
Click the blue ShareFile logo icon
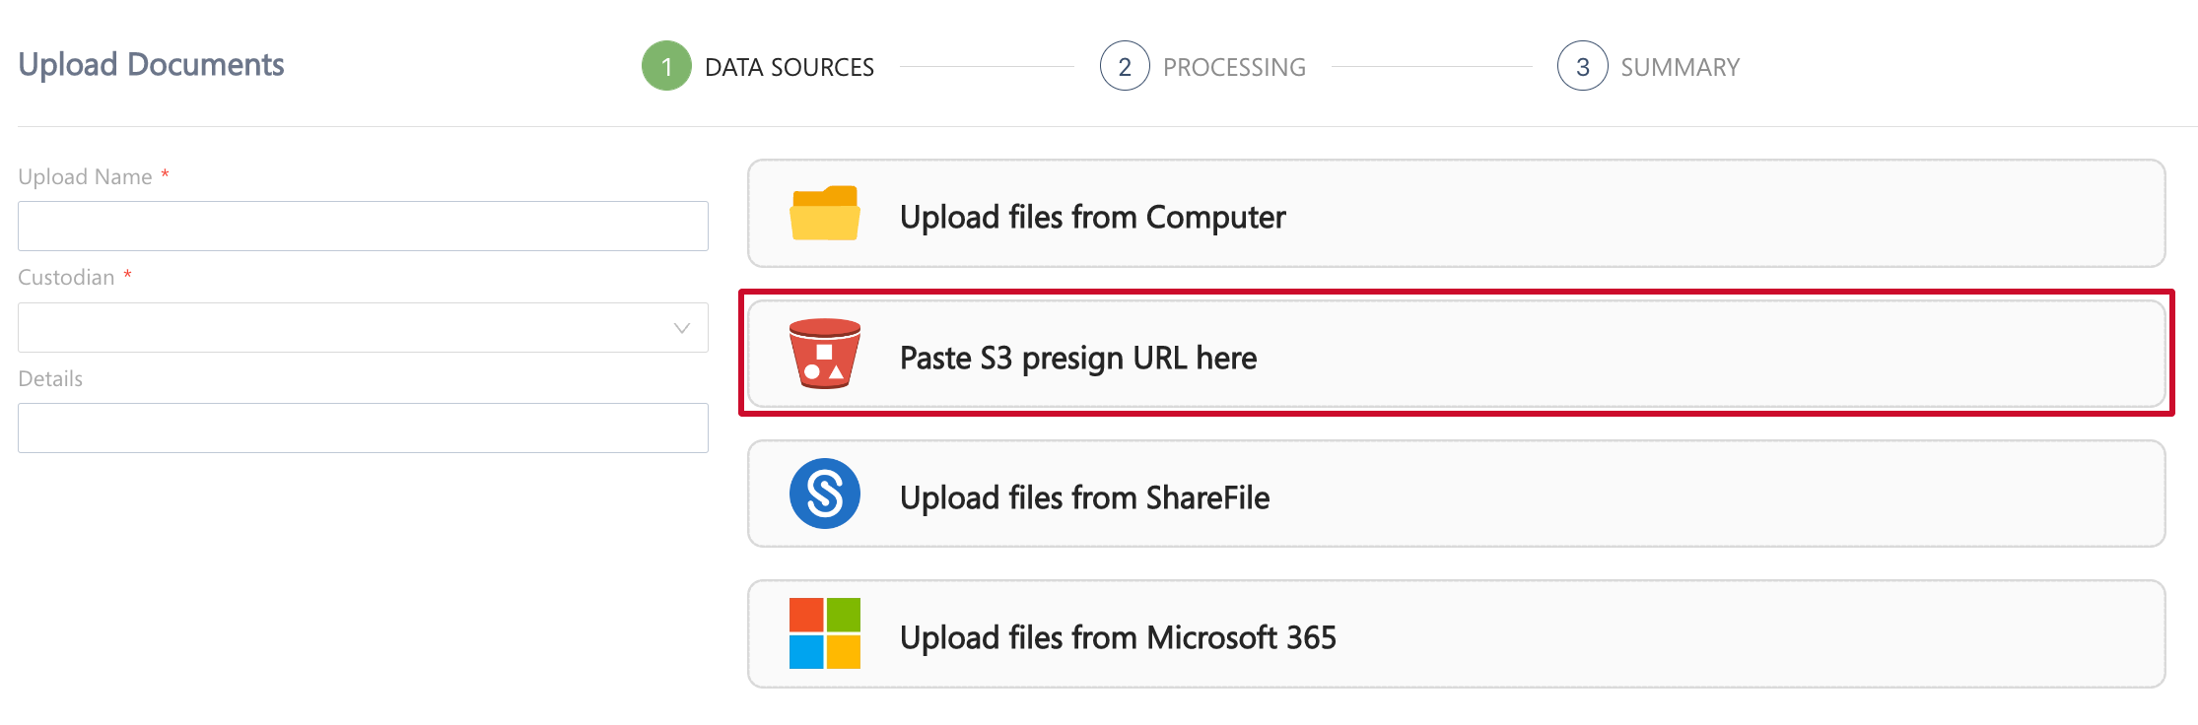(824, 494)
